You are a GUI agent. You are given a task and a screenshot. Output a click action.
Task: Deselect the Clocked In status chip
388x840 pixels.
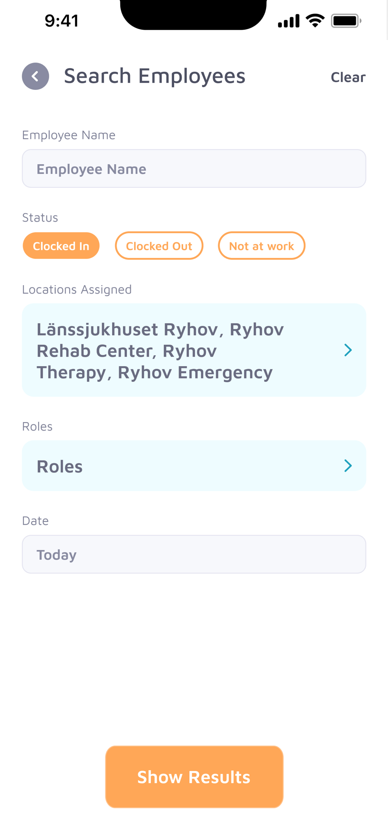click(61, 246)
